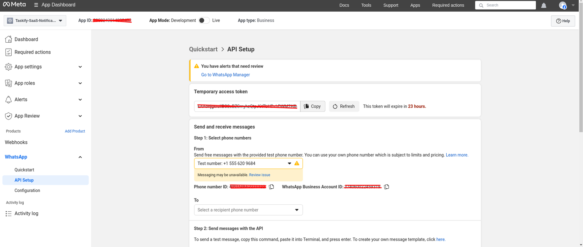Open the Taskify app selector dropdown
The width and height of the screenshot is (583, 247).
point(35,21)
